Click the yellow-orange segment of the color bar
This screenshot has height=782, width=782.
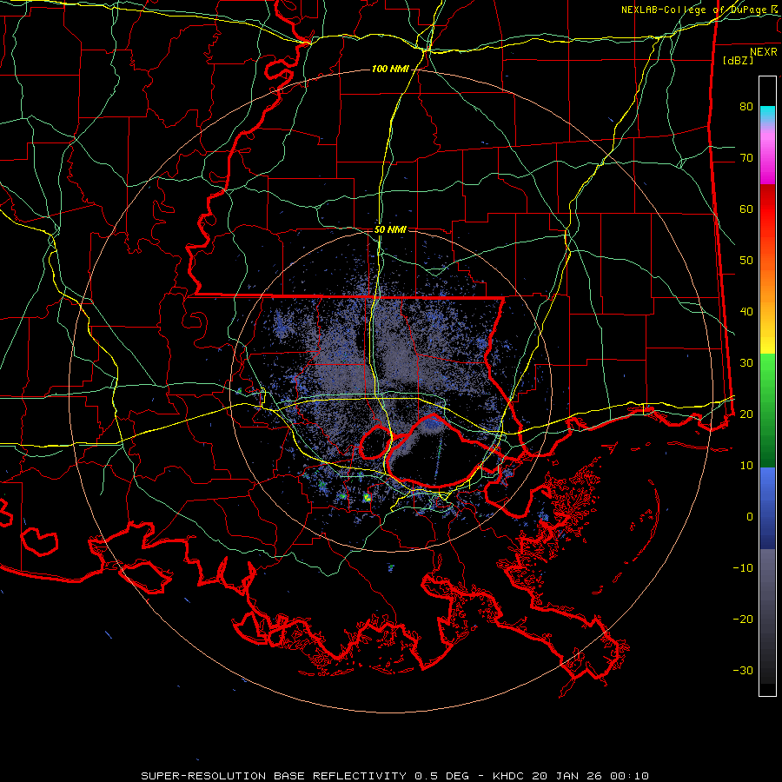pyautogui.click(x=767, y=312)
